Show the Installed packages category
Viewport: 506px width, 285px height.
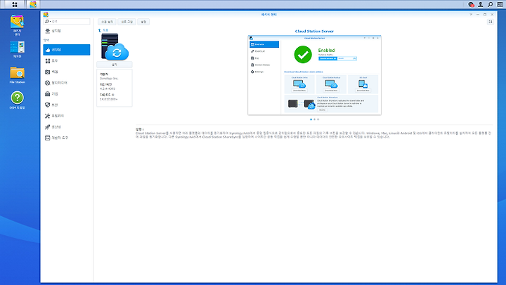(x=67, y=31)
